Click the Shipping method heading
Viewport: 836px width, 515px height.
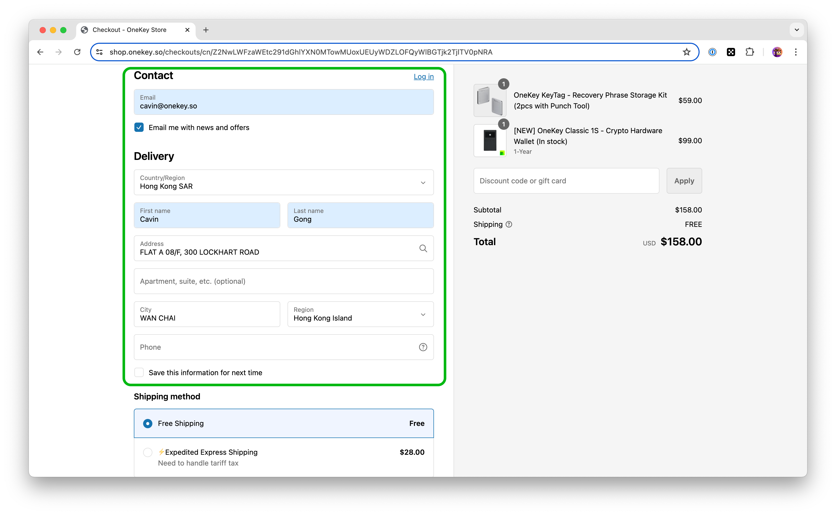coord(167,397)
